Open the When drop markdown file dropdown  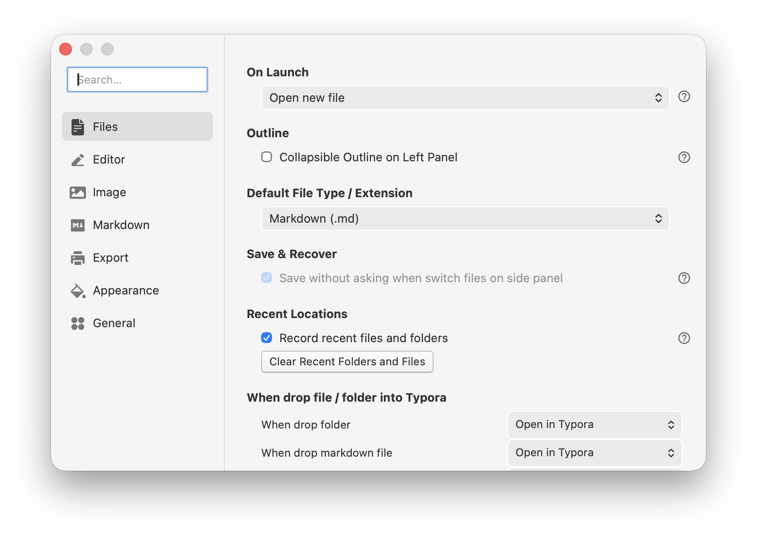coord(594,453)
